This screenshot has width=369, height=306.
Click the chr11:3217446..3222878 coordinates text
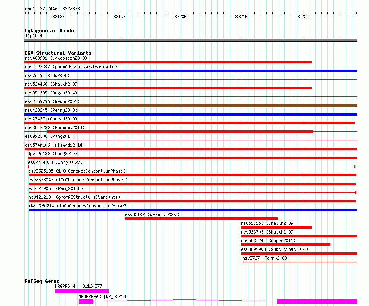pyautogui.click(x=52, y=9)
